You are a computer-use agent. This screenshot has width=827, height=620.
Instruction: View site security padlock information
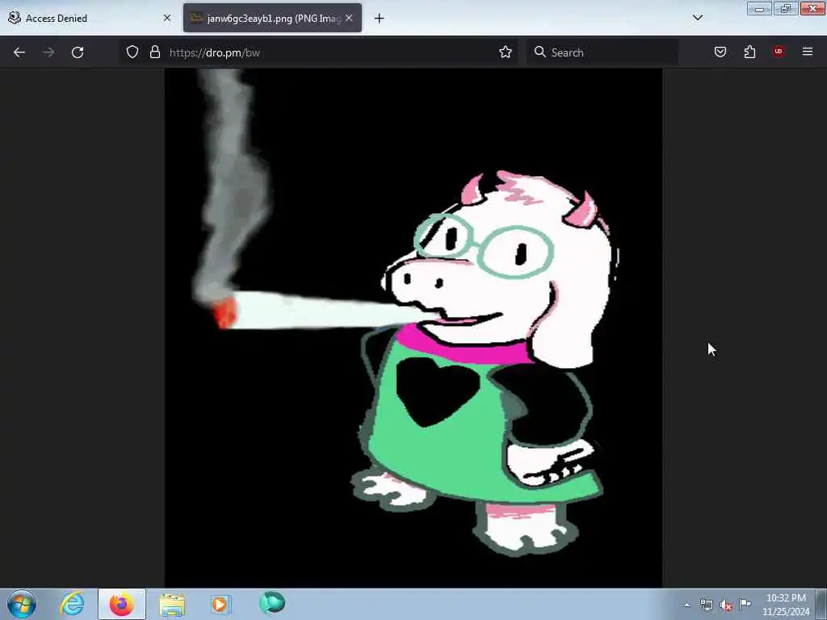(x=154, y=52)
